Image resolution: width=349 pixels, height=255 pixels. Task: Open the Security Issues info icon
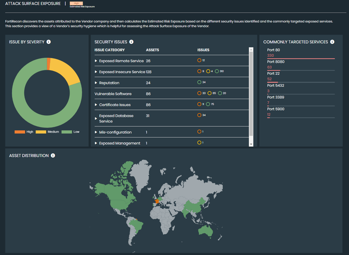click(x=131, y=42)
